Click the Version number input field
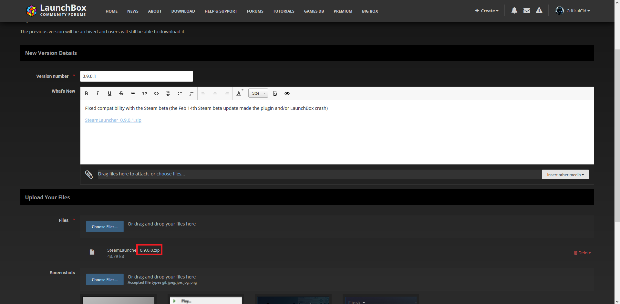 pos(137,76)
